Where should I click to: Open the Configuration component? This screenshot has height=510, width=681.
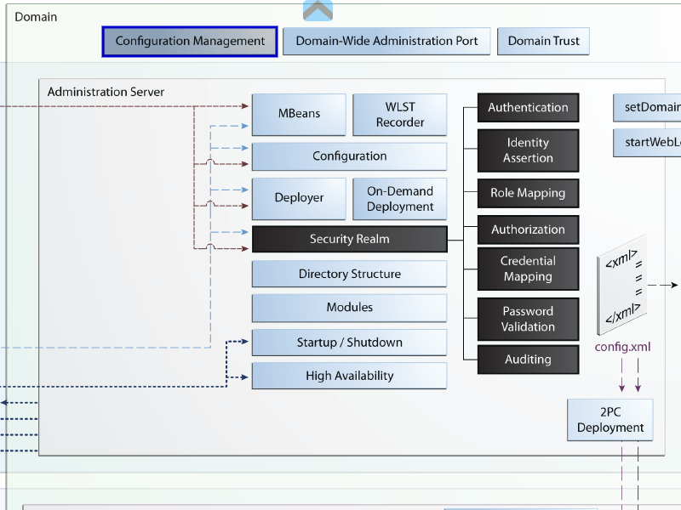350,156
